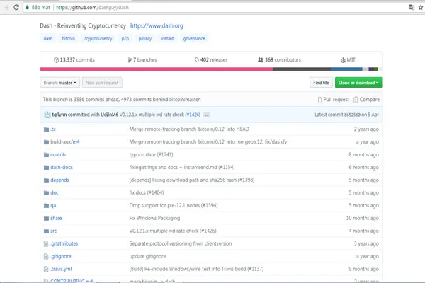Image resolution: width=425 pixels, height=283 pixels.
Task: Open the build-aux/m4 folder
Action: pyautogui.click(x=65, y=142)
